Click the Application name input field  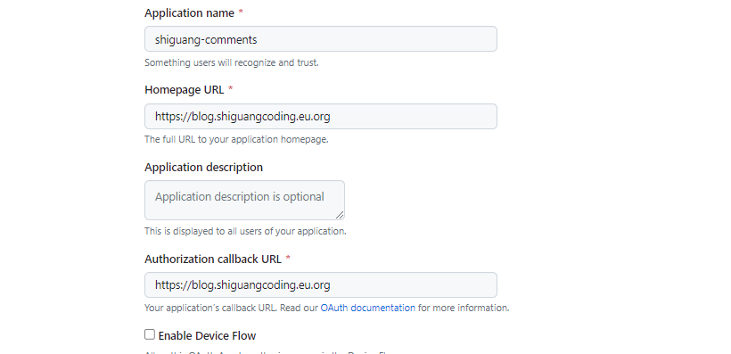[x=321, y=38]
